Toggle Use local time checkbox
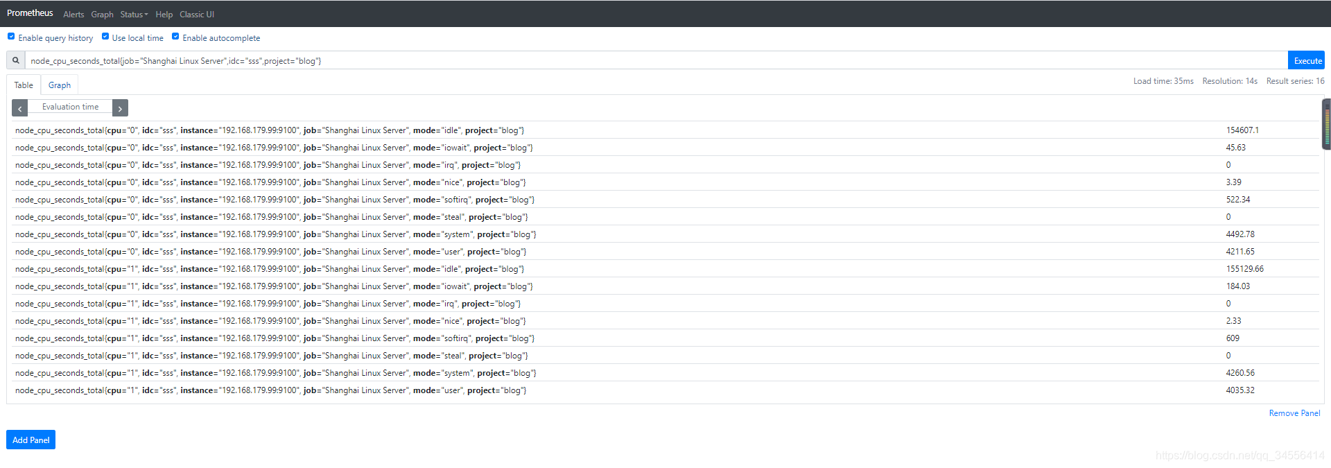Viewport: 1331px width, 468px height. pyautogui.click(x=105, y=37)
